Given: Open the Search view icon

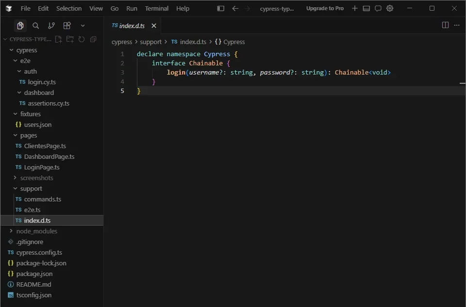Looking at the screenshot, I should [x=35, y=26].
